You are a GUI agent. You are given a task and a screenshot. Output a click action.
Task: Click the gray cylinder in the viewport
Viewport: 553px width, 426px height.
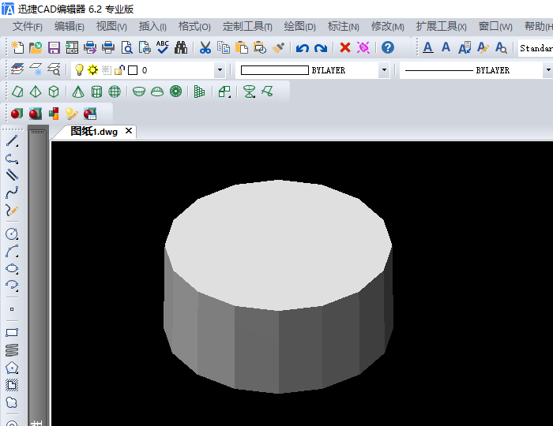click(279, 287)
